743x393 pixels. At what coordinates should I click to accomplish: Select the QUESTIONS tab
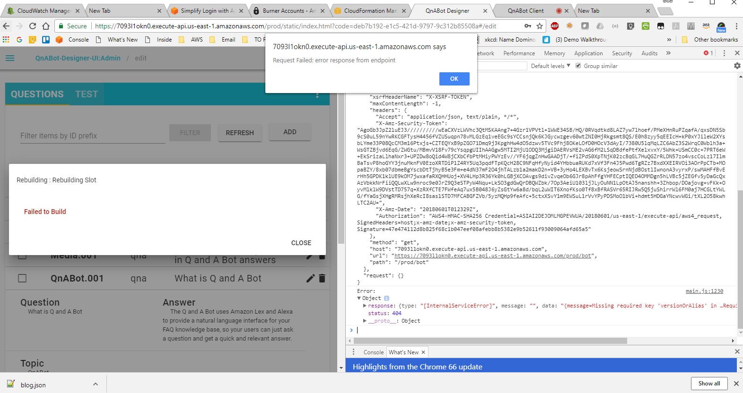[x=37, y=94]
